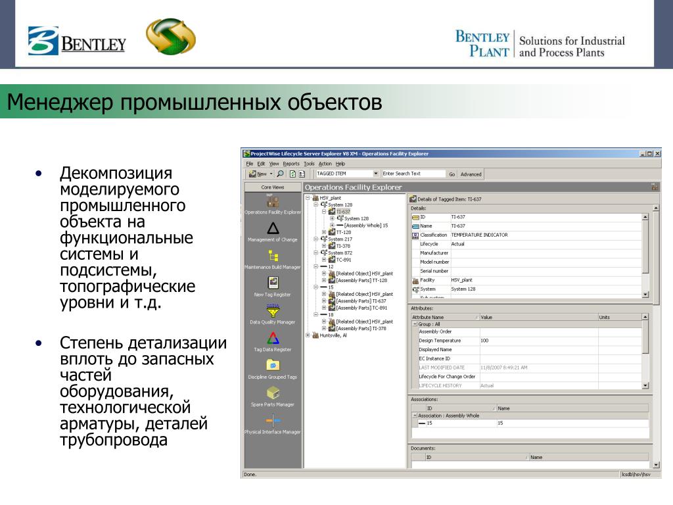Open the View menu
Screen dimensions: 673x505
point(274,164)
